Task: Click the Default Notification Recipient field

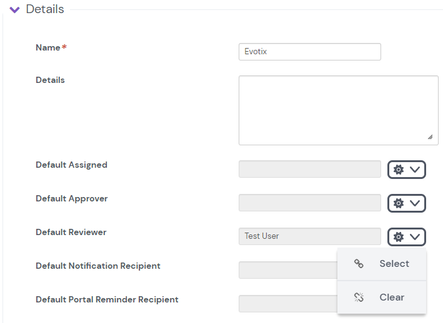Action: (287, 270)
